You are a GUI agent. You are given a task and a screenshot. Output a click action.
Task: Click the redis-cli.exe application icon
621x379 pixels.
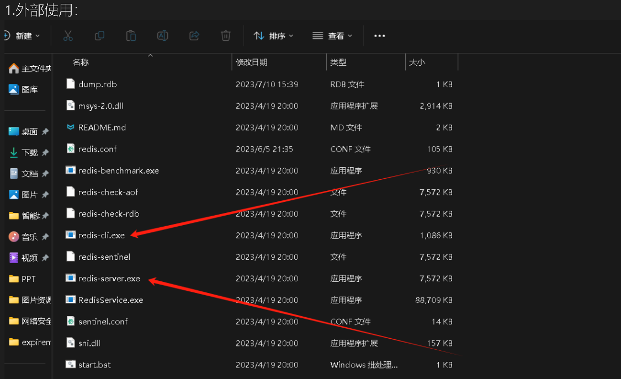tap(71, 234)
